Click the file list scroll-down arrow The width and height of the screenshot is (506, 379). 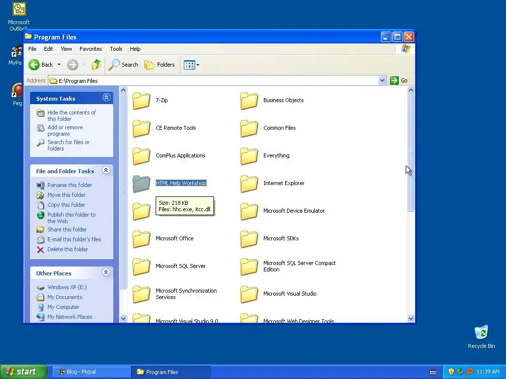click(411, 318)
